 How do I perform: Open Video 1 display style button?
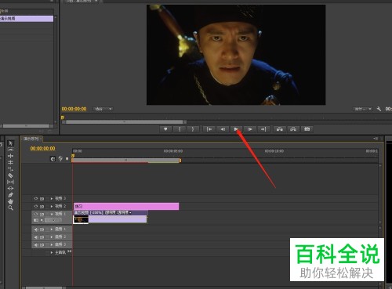click(36, 220)
